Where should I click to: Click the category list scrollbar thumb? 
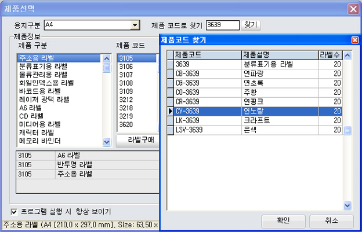pyautogui.click(x=106, y=68)
